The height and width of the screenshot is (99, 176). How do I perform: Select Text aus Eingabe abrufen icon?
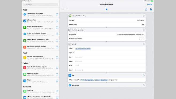(25, 57)
